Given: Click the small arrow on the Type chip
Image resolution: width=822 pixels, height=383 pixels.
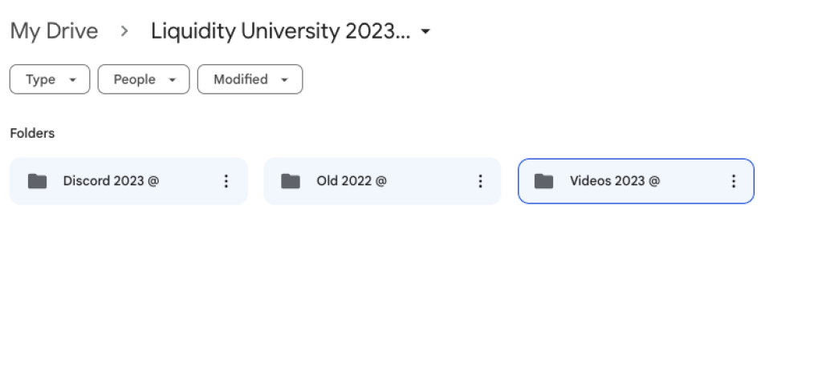Looking at the screenshot, I should click(x=73, y=79).
